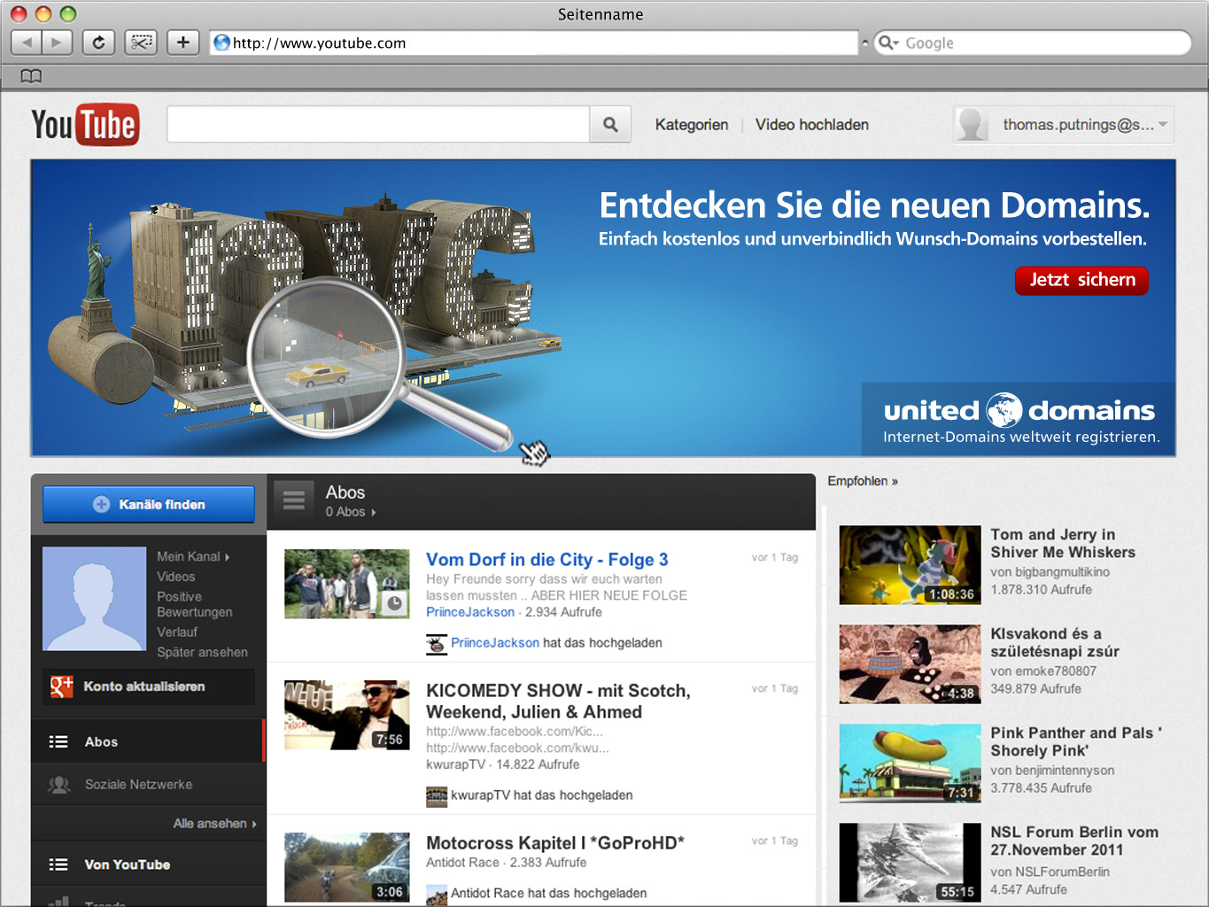Click the people icon beside Soziale Netzwerke

click(x=58, y=785)
